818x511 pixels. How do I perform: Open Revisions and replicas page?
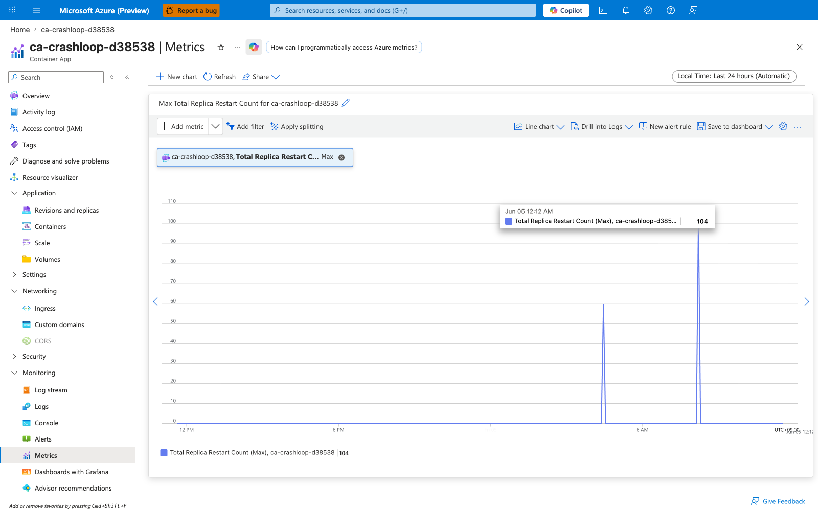[x=68, y=210]
